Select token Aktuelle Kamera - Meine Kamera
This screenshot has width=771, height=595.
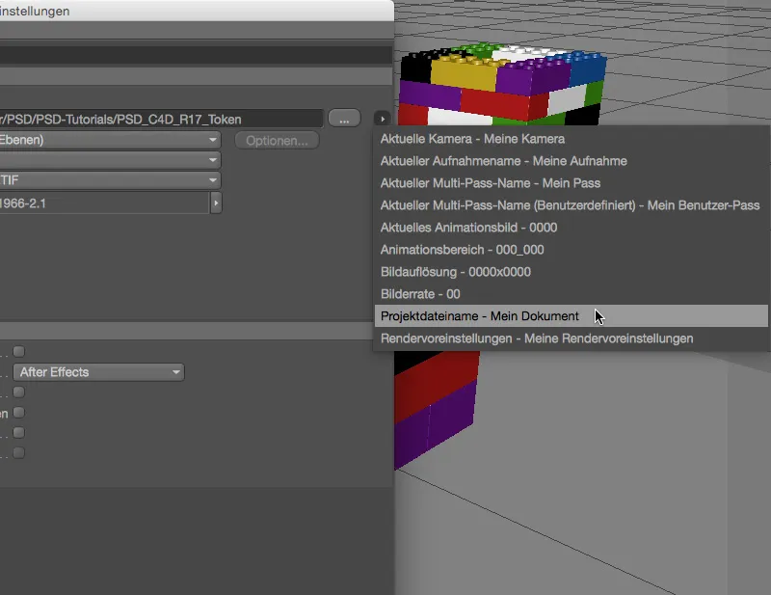(571, 139)
